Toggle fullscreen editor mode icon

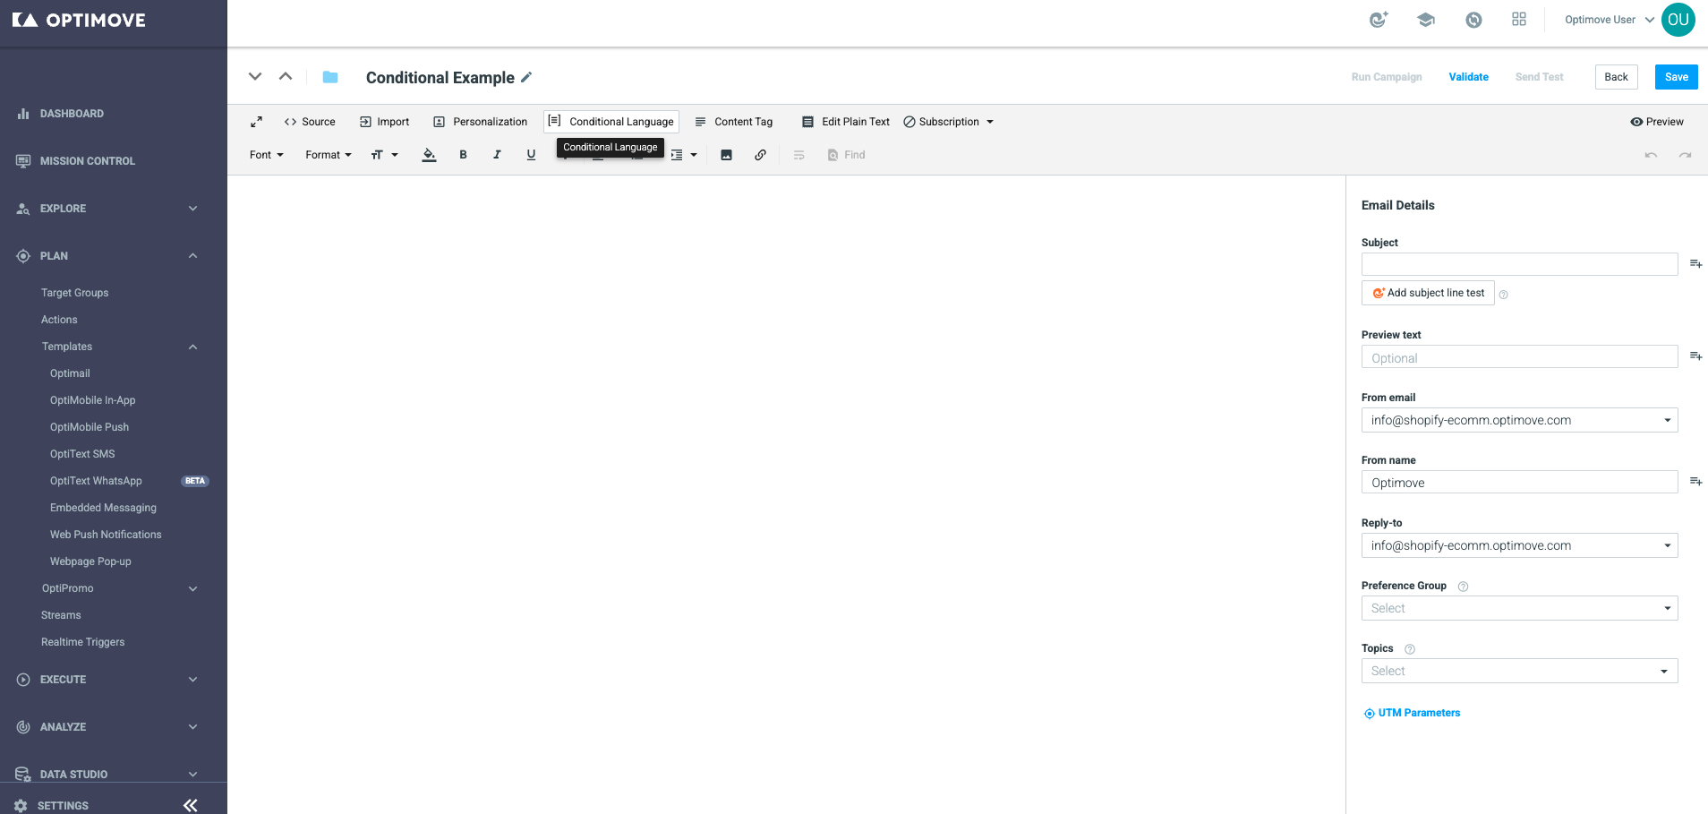tap(256, 122)
